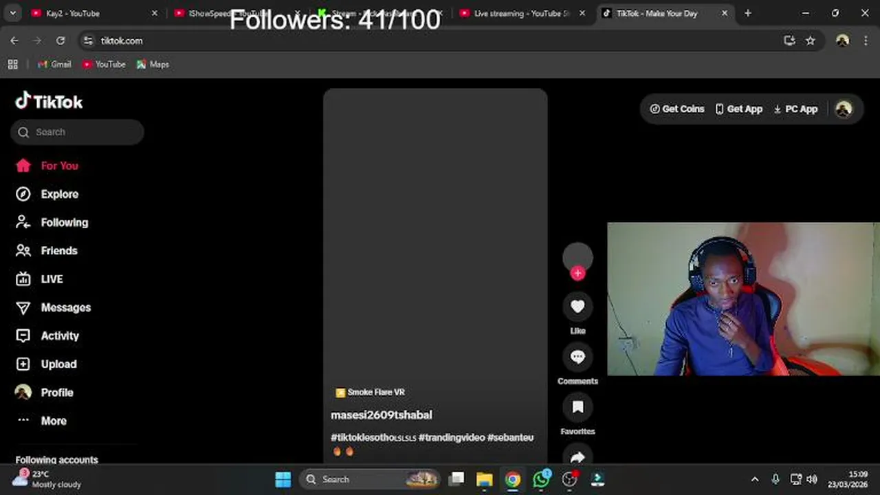Open a new browser tab

click(748, 13)
